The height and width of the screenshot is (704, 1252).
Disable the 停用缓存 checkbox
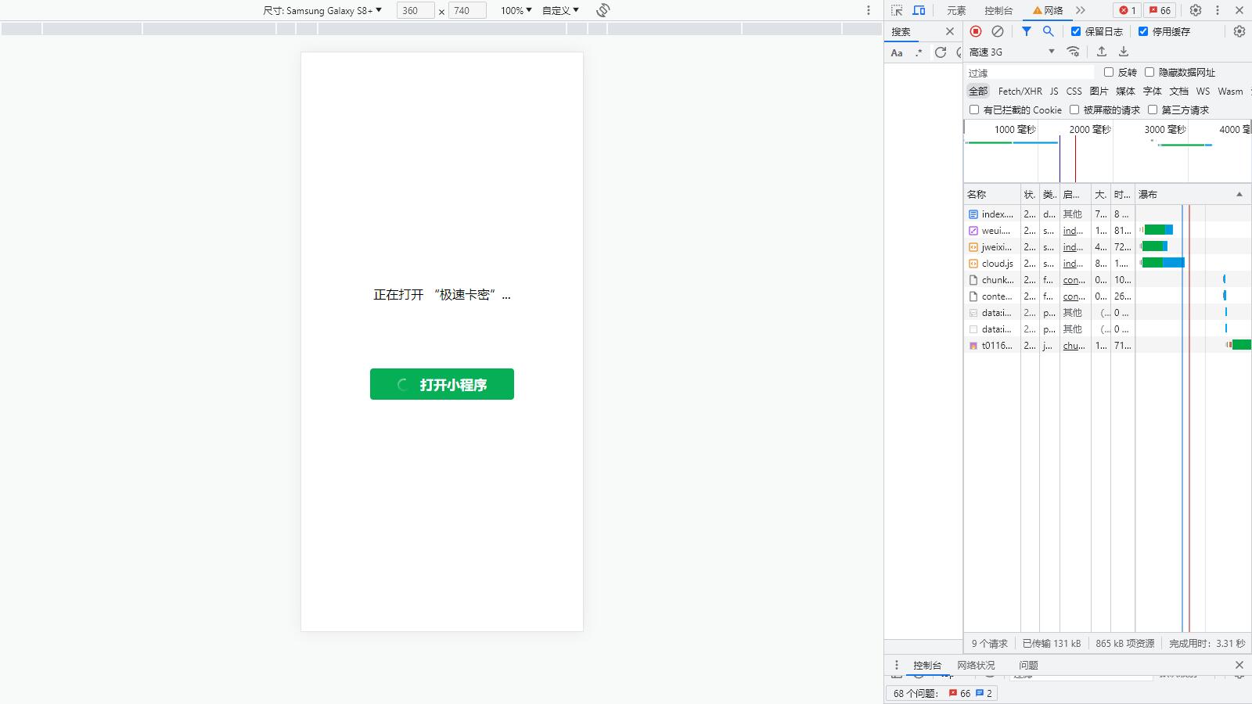click(x=1144, y=31)
